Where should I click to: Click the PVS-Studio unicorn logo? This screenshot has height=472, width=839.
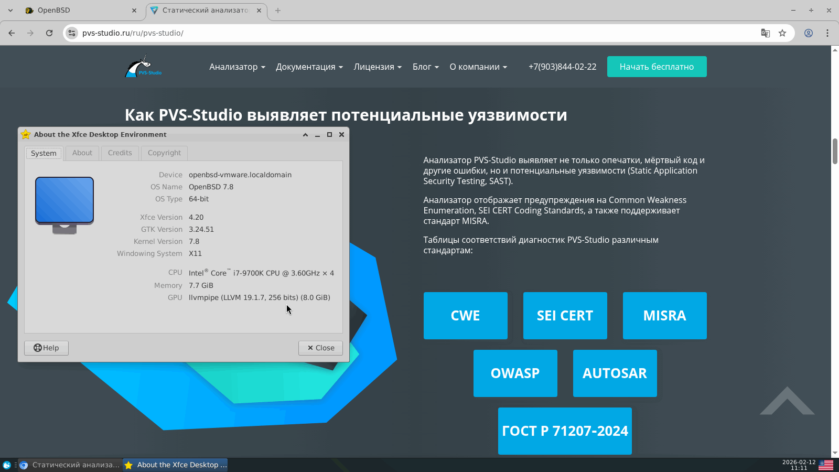[143, 67]
